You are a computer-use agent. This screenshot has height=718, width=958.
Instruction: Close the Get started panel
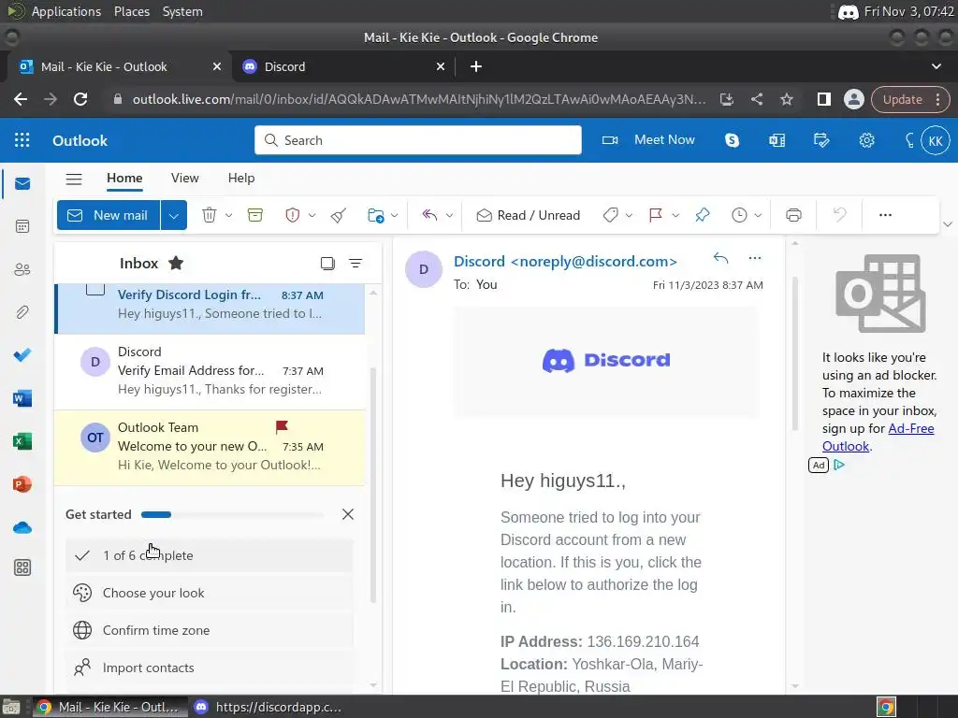pos(348,515)
